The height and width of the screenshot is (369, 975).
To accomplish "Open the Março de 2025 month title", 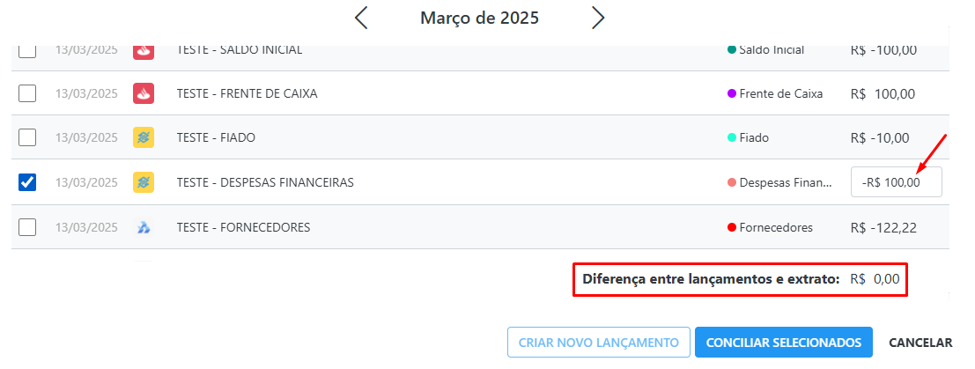I will [479, 18].
